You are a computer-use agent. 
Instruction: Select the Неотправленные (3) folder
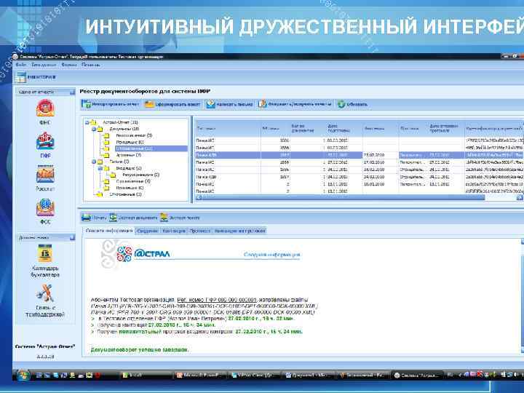point(134,135)
